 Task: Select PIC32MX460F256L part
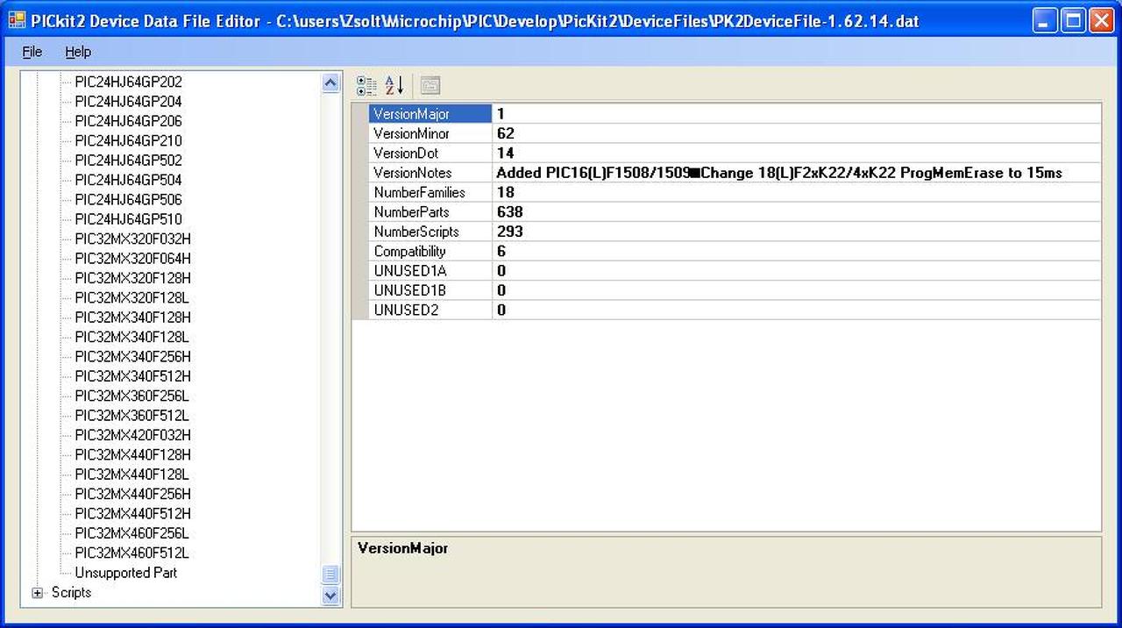[x=131, y=533]
